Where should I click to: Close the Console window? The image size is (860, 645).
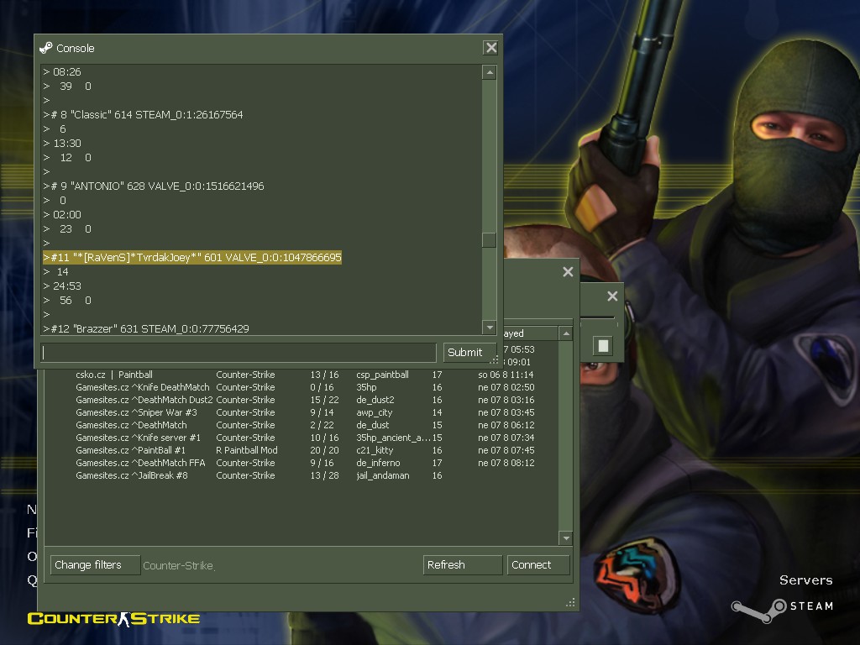click(490, 48)
